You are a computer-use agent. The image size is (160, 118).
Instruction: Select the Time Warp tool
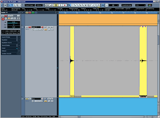(88, 5)
